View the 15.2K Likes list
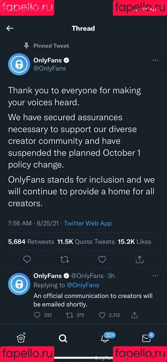The height and width of the screenshot is (362, 167). (135, 242)
